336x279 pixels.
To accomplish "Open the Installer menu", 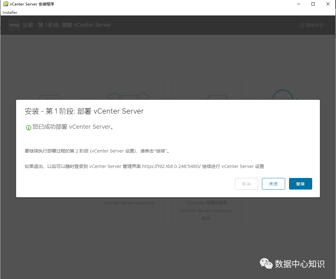I will point(10,13).
